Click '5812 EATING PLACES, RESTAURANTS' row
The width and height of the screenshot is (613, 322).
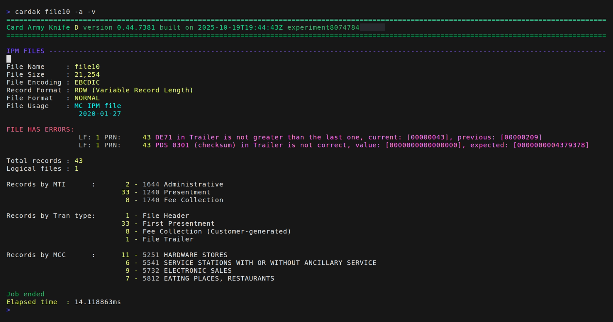(x=208, y=279)
